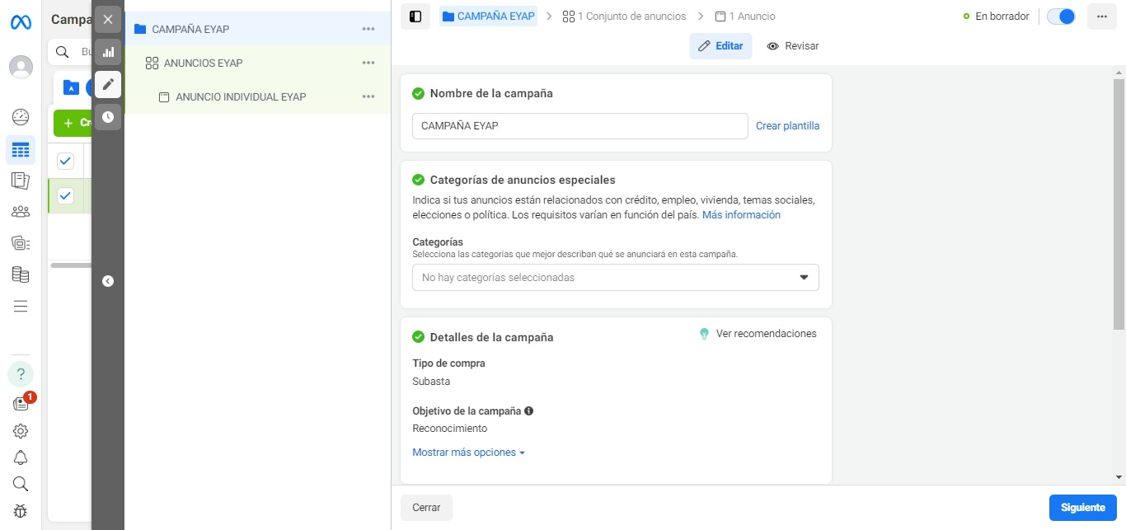Open the clock history icon
The height and width of the screenshot is (530, 1126).
click(108, 117)
